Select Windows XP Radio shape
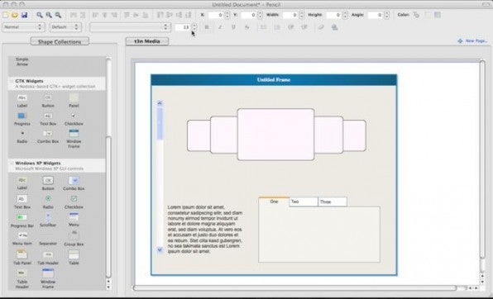The width and height of the screenshot is (493, 299). coord(48,202)
